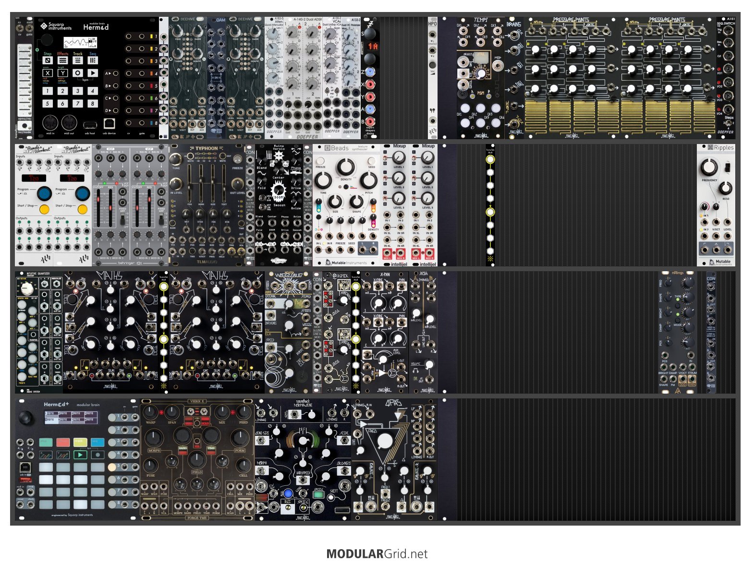Viewport: 755px width, 564px height.
Task: Select the Track button on Hermod
Action: 78,60
